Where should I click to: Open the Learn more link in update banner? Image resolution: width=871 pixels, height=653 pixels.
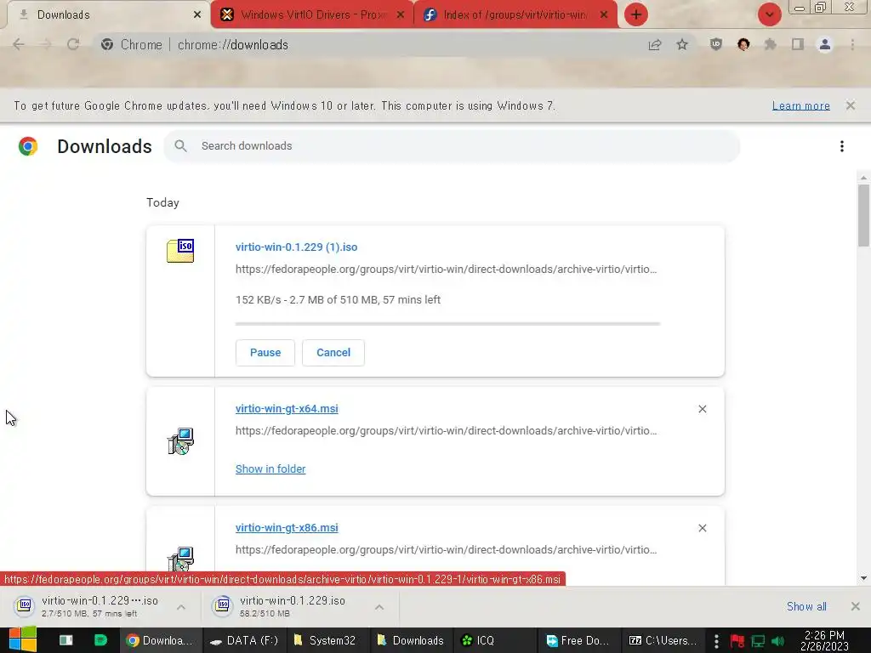800,105
